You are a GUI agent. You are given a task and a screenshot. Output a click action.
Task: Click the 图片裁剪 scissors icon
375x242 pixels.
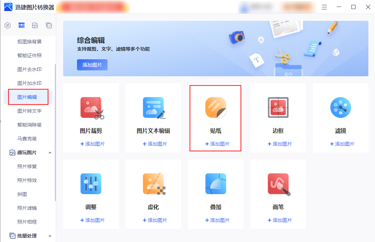coord(91,107)
